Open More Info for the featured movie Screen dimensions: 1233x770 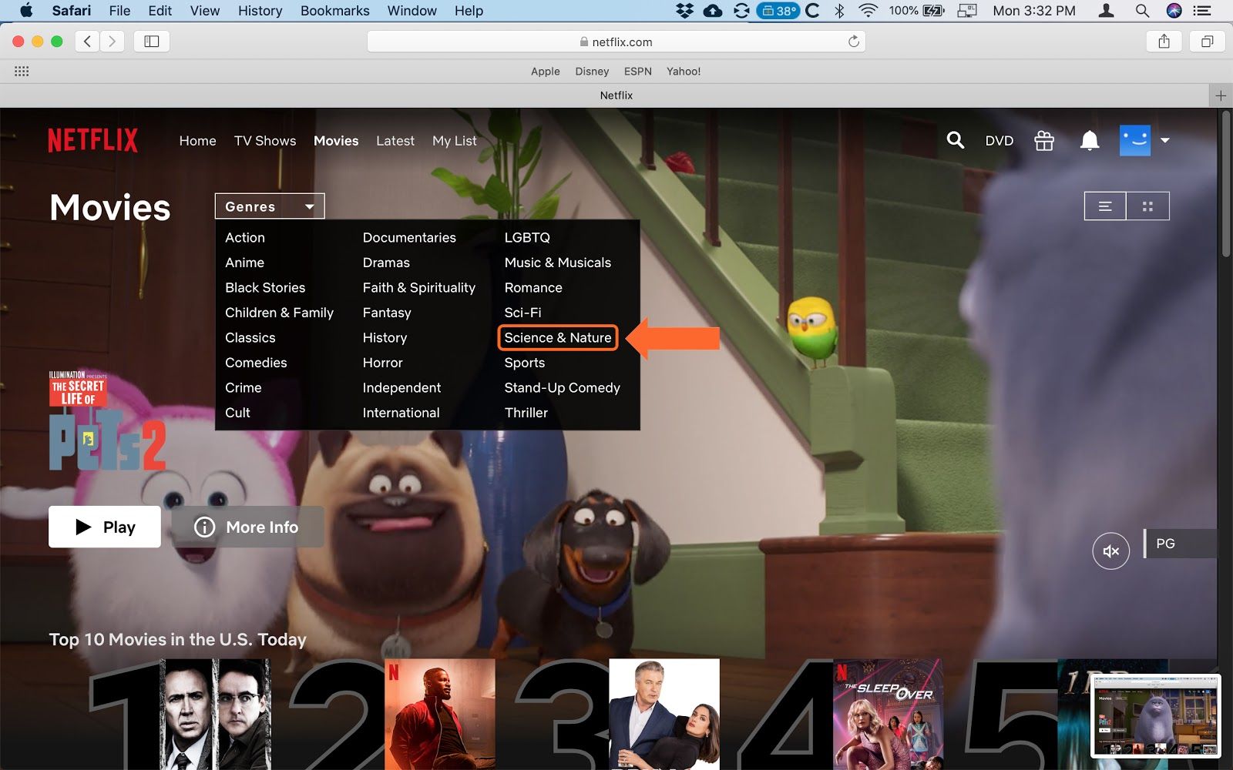tap(247, 527)
